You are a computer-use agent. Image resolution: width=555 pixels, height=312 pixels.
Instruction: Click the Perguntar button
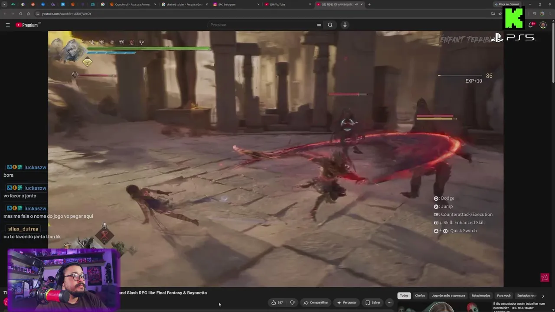coord(347,302)
